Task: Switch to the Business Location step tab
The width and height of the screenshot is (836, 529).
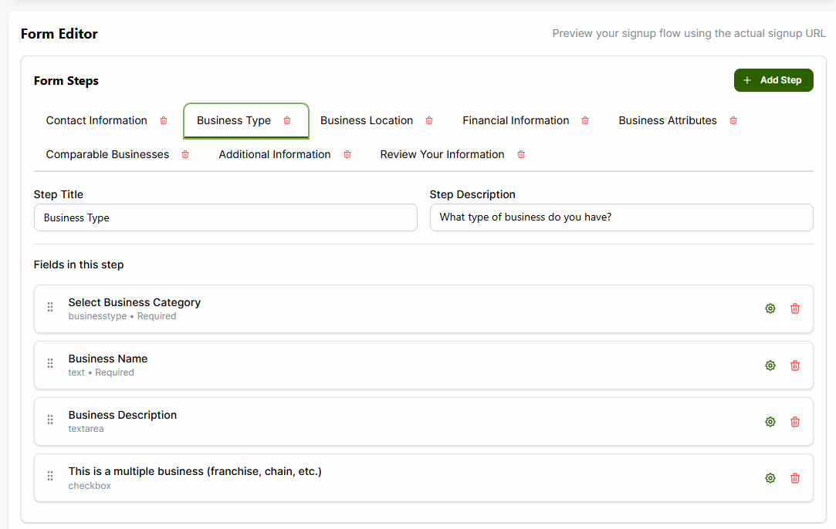Action: 366,120
